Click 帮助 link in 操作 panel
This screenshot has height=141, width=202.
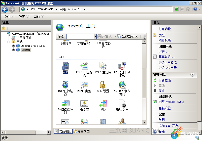(161, 132)
